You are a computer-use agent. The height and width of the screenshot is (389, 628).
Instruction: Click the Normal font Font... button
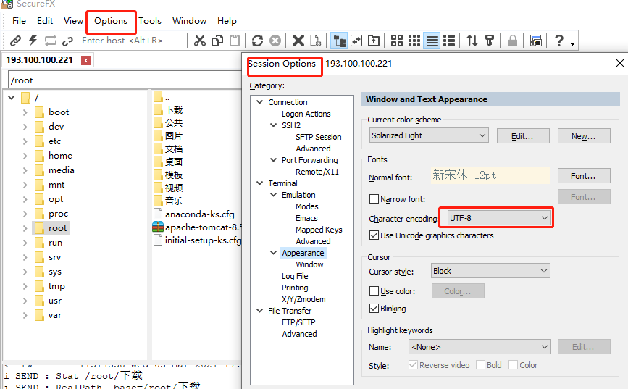[x=584, y=176]
